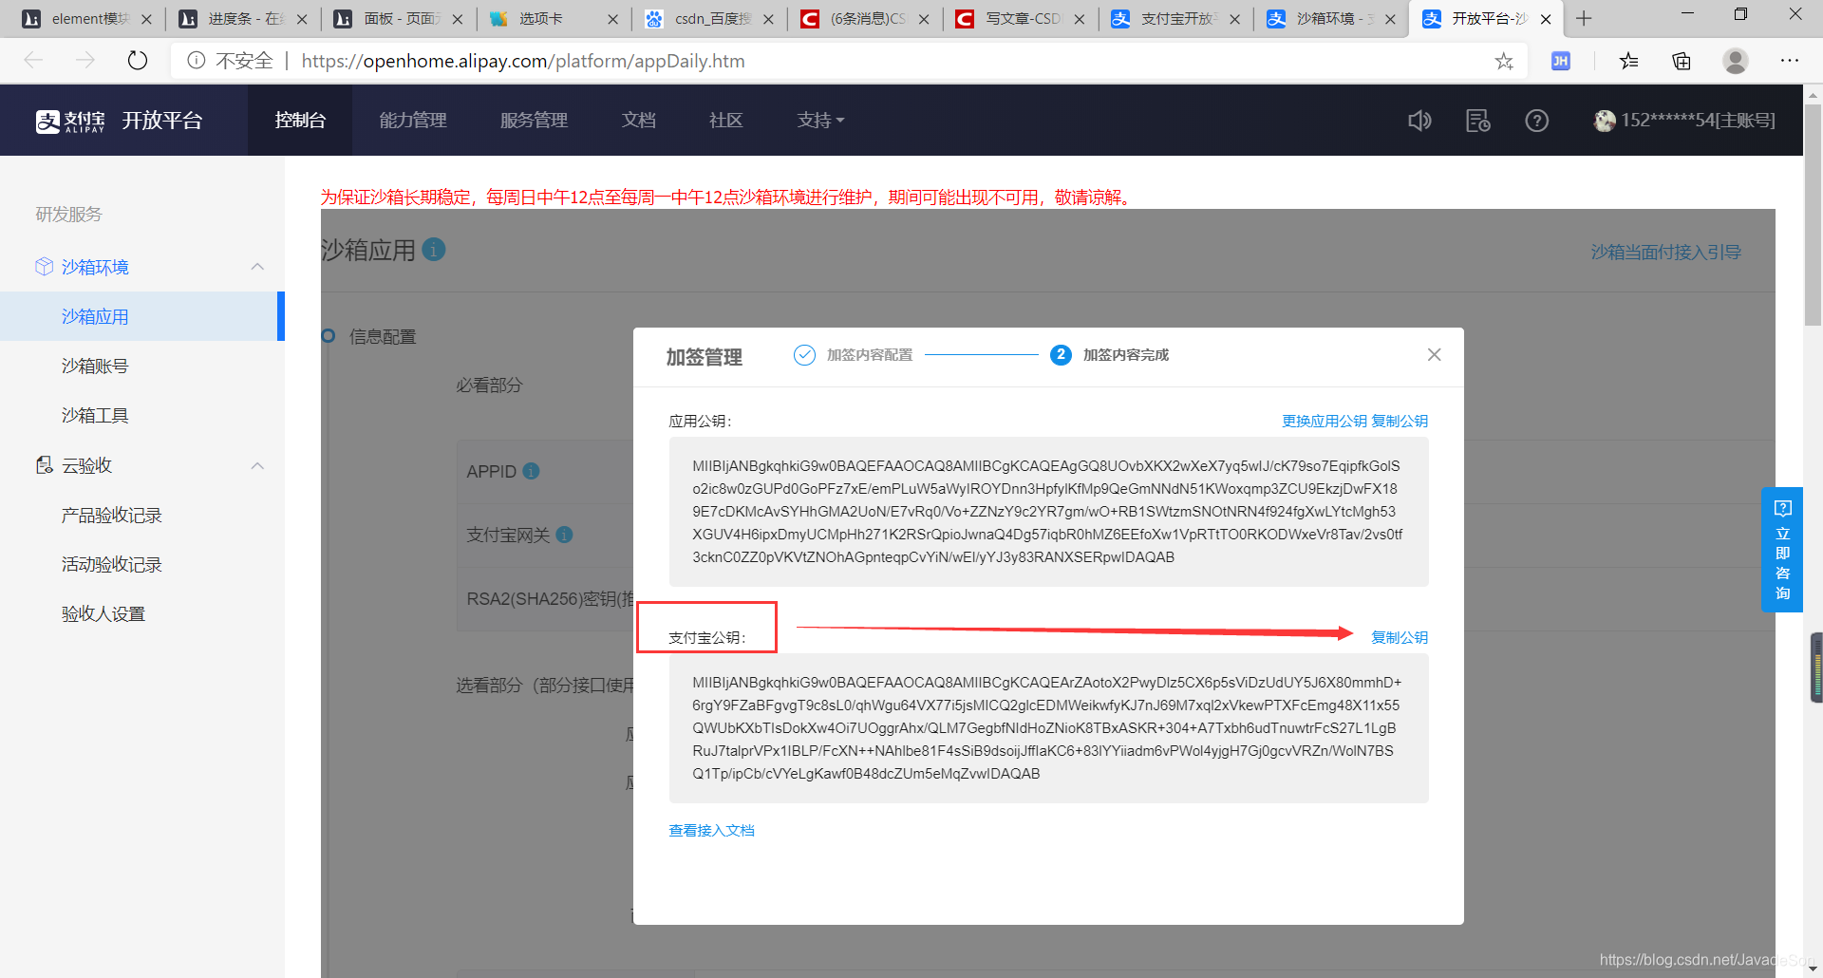Click the browser forward arrow
Viewport: 1823px width, 978px height.
85,61
